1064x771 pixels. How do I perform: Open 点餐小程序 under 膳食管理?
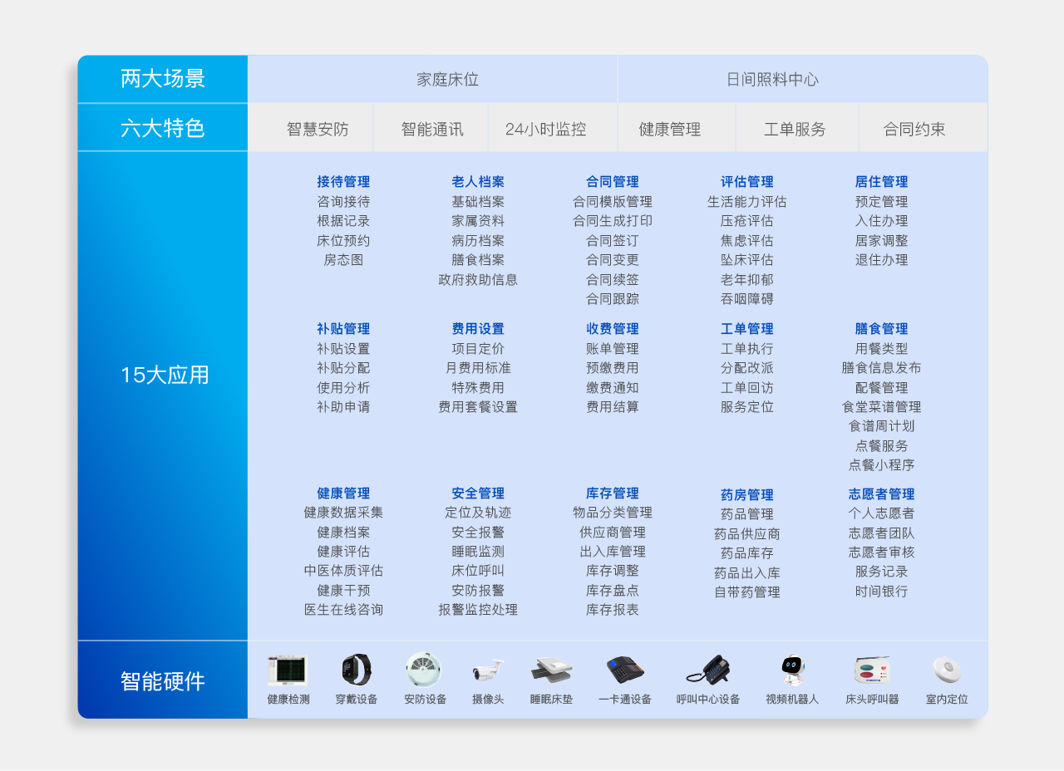pyautogui.click(x=881, y=465)
